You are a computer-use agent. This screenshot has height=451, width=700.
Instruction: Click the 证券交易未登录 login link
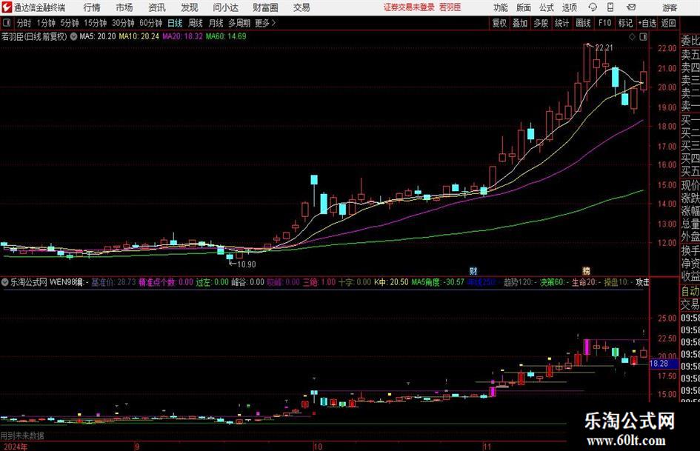(409, 7)
